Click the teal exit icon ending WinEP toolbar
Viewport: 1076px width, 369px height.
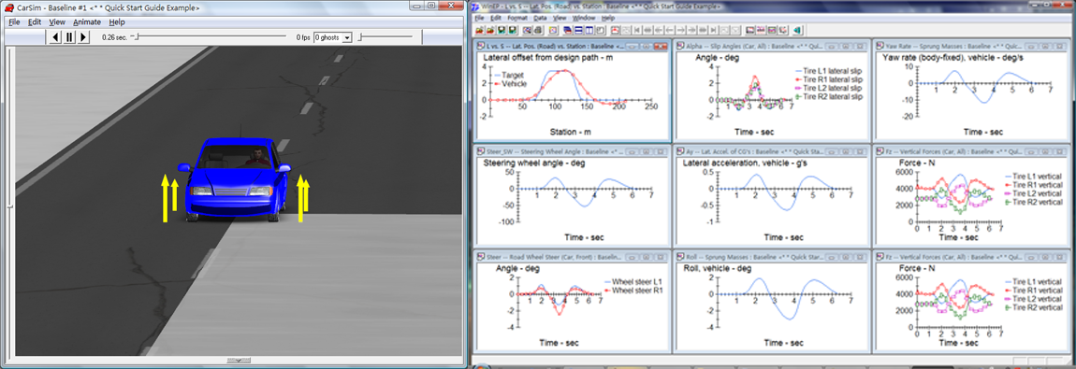click(x=796, y=30)
